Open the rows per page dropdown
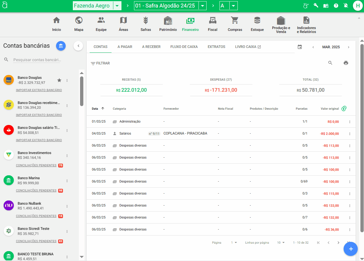 [281, 243]
